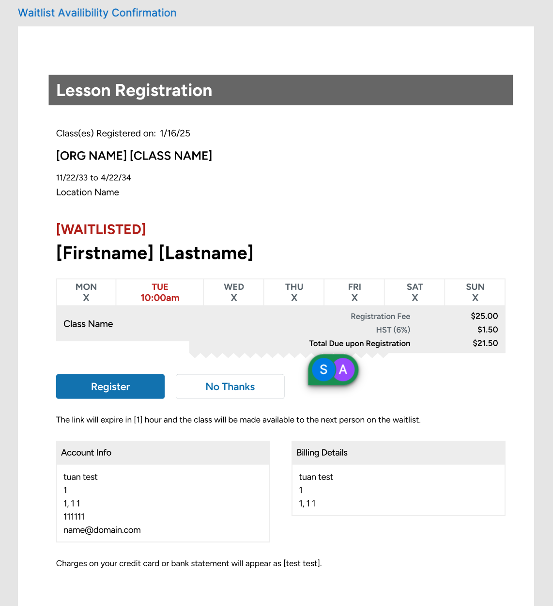
Task: Click the Total Due upon Registration row
Action: coord(360,343)
